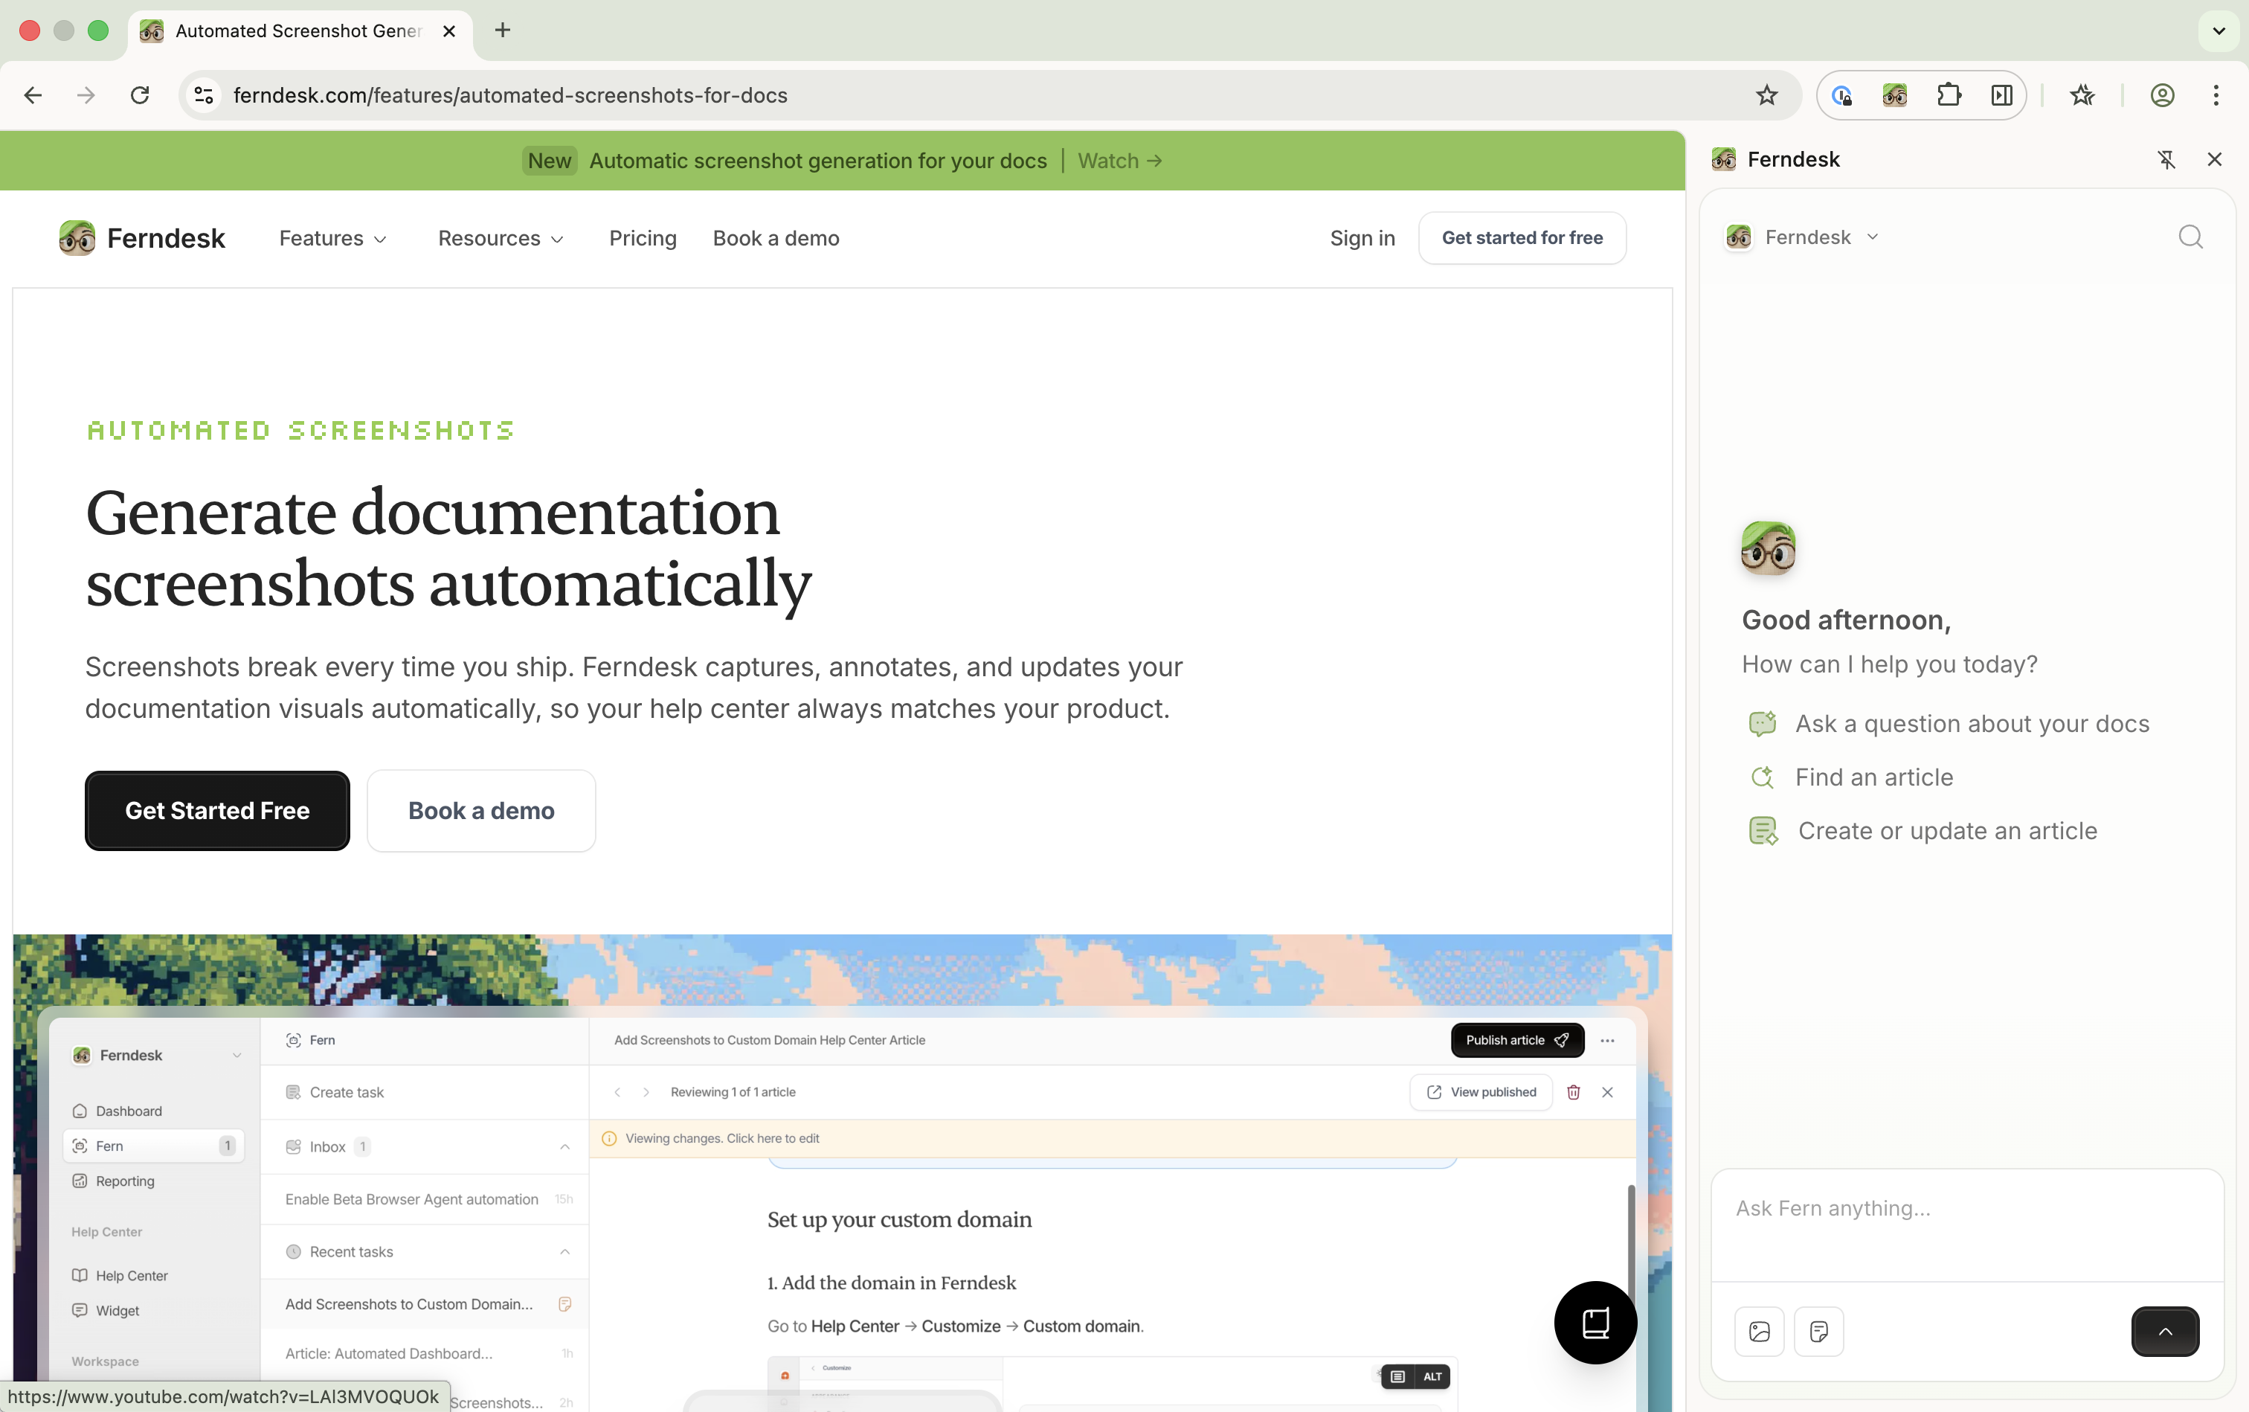Viewport: 2249px width, 1412px height.
Task: Reload the current page
Action: tap(140, 95)
